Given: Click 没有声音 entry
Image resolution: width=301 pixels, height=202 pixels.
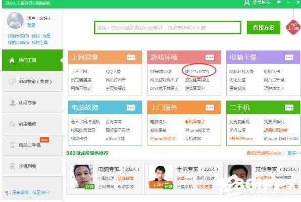Looking at the screenshot, I should [x=114, y=122].
